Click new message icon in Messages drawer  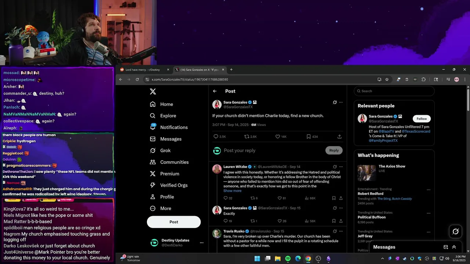[446, 247]
